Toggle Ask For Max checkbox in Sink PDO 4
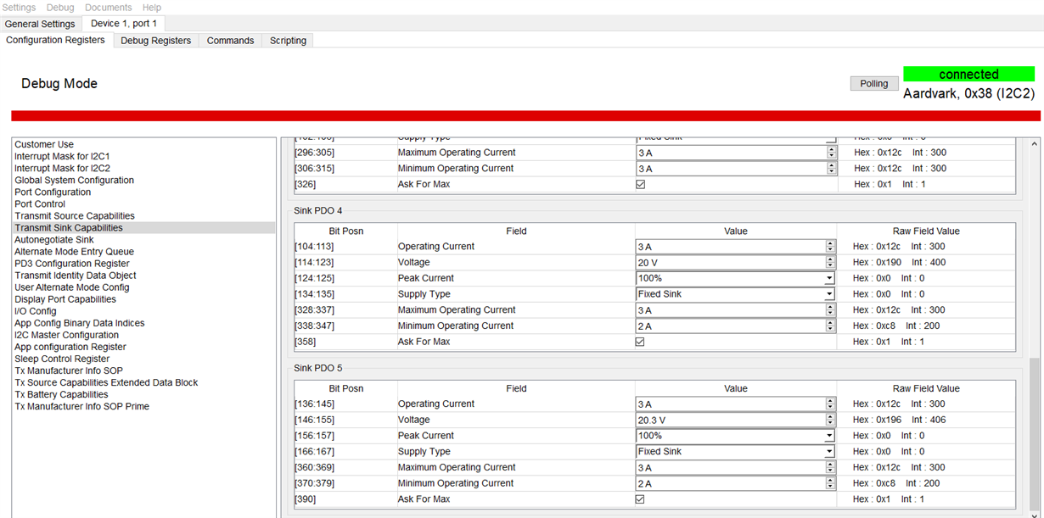1044x518 pixels. click(640, 342)
